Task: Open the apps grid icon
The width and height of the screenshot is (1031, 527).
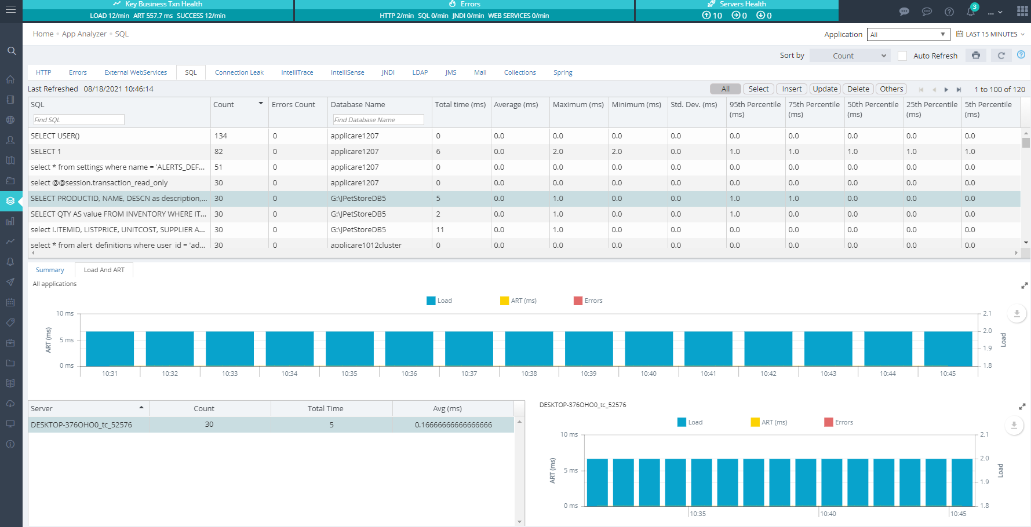Action: coord(1022,11)
